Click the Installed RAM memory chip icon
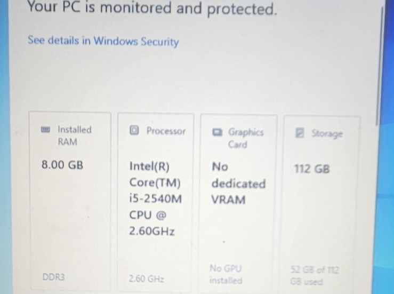Viewport: 394px width, 294px height. coord(45,130)
